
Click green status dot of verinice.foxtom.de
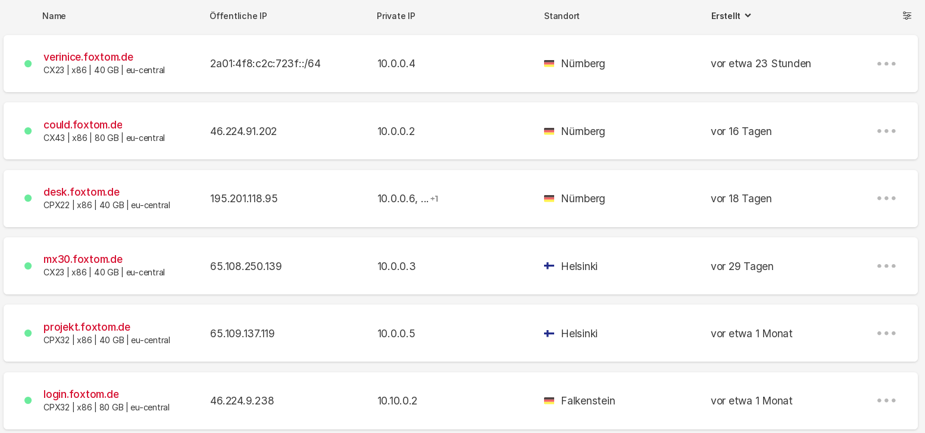[28, 64]
